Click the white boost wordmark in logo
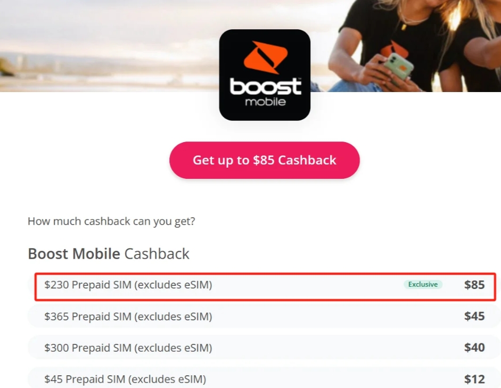The image size is (501, 388). point(265,87)
